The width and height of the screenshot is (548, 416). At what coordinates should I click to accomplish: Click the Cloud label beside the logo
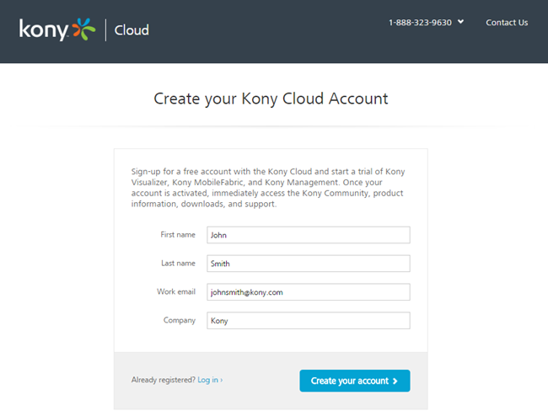coord(132,30)
